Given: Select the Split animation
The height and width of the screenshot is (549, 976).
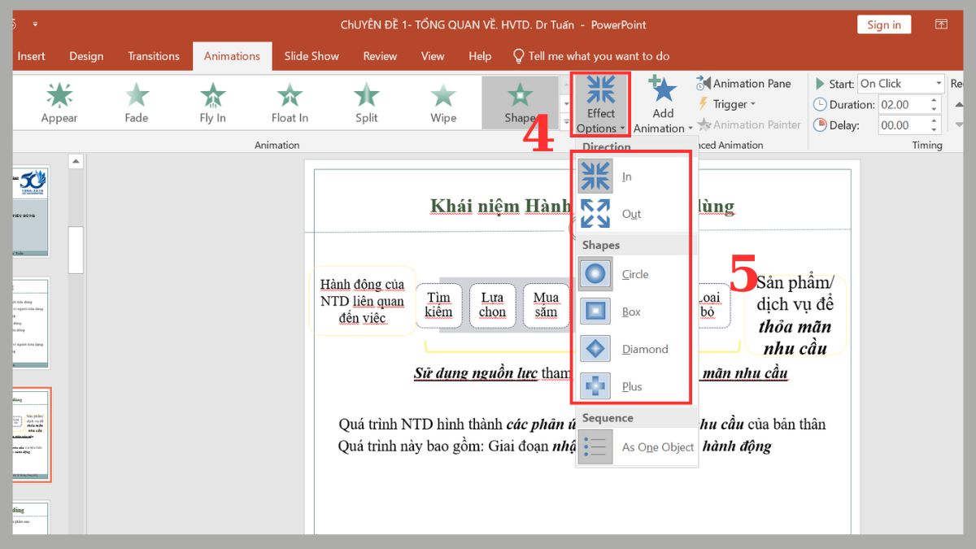Looking at the screenshot, I should tap(365, 102).
